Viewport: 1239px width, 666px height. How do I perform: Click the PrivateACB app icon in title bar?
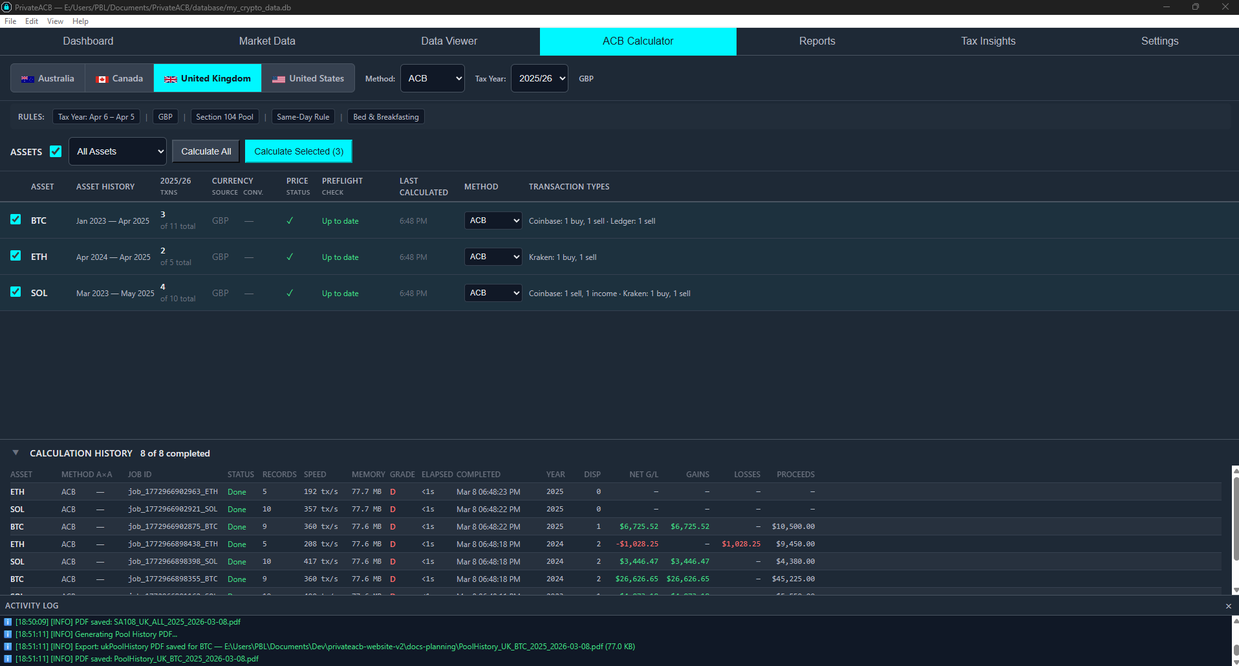pos(7,7)
